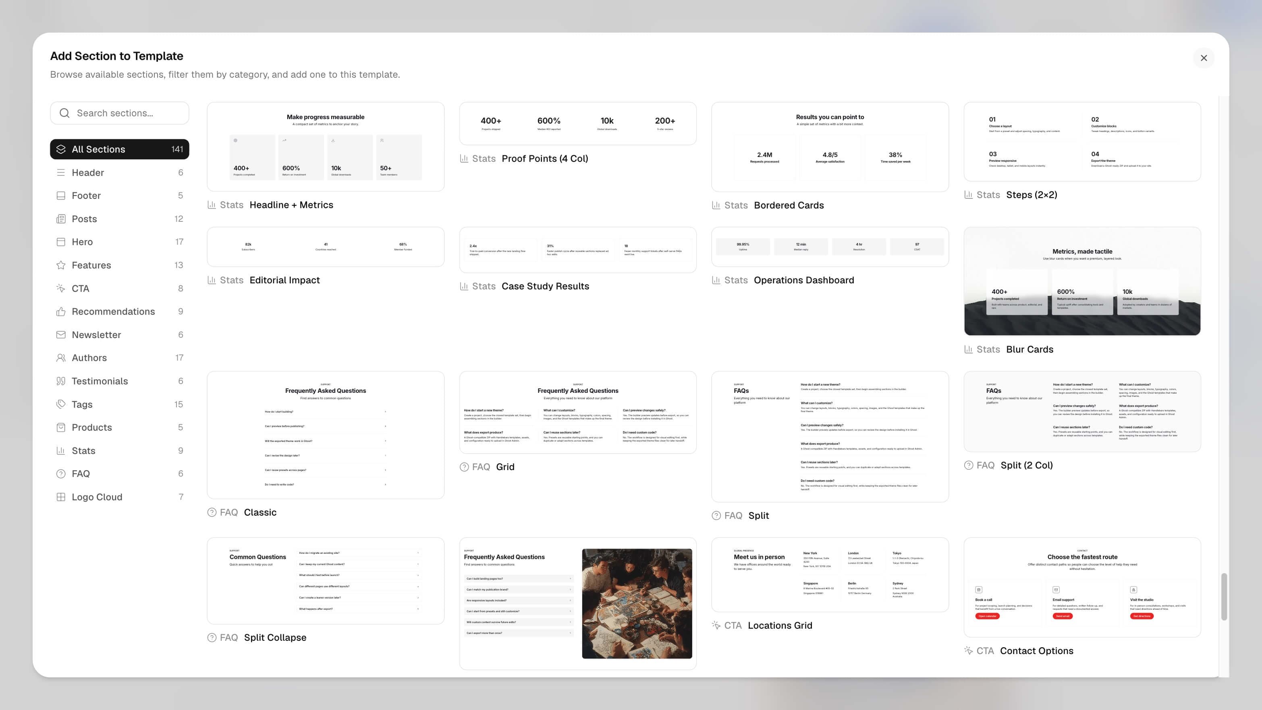
Task: Click the Logo Cloud grid icon
Action: 61,497
